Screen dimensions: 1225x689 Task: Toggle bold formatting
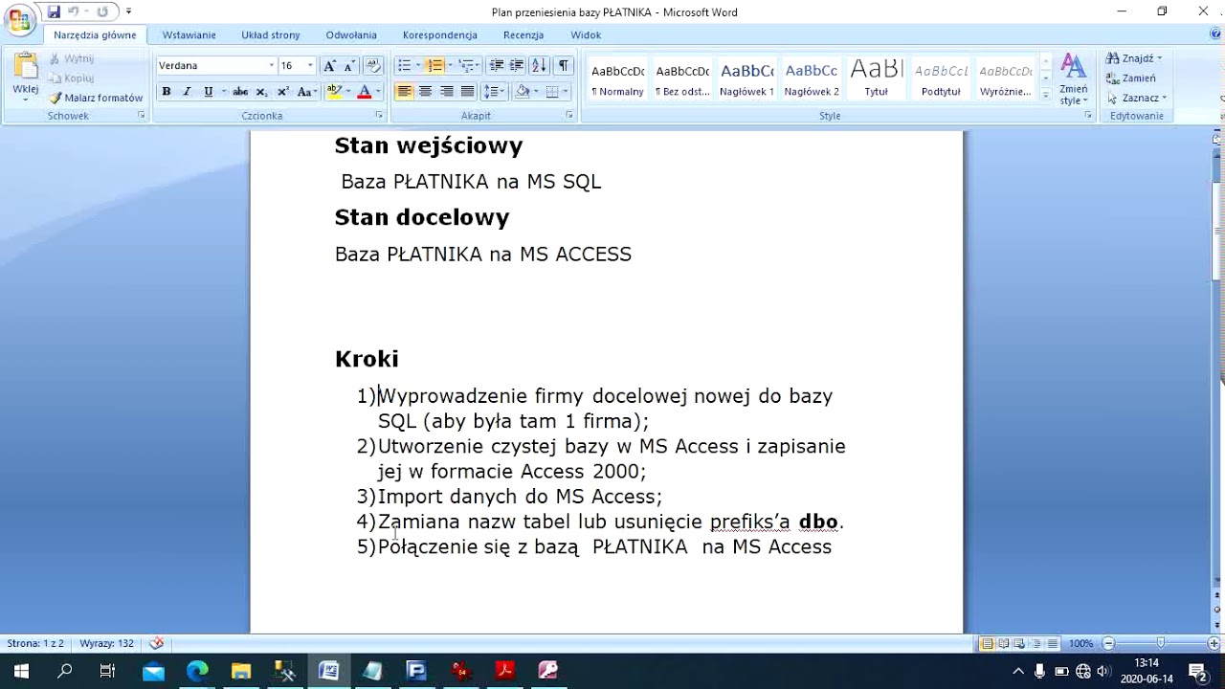(166, 92)
